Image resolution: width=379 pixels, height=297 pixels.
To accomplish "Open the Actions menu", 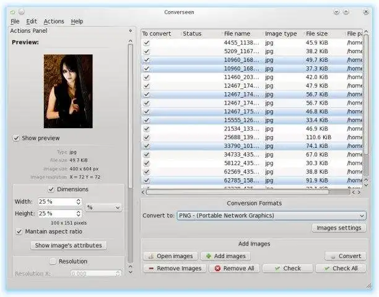I will (54, 22).
